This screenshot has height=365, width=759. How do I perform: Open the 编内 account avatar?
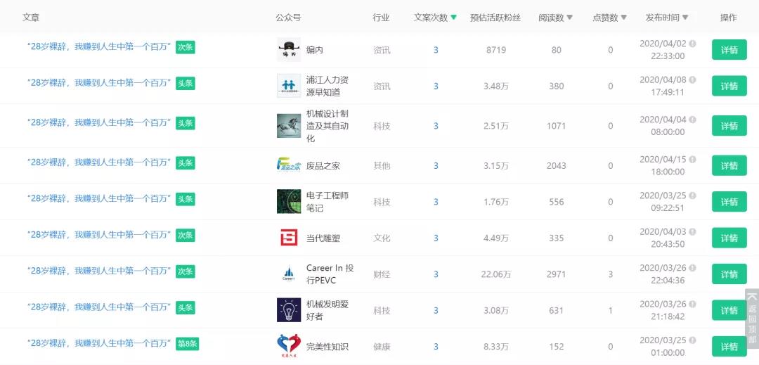288,50
